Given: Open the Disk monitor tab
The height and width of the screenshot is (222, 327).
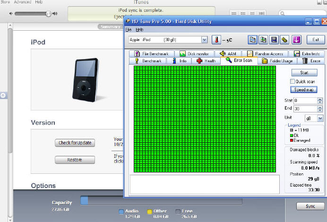Looking at the screenshot, I should (194, 54).
